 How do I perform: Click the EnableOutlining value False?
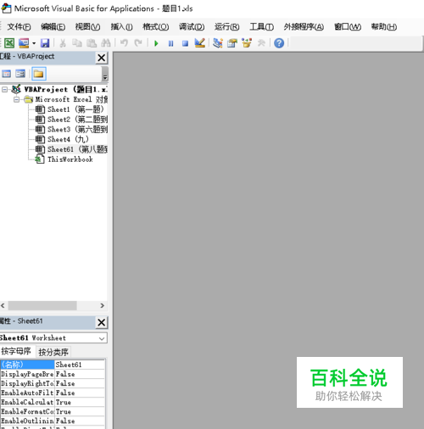tap(80, 421)
